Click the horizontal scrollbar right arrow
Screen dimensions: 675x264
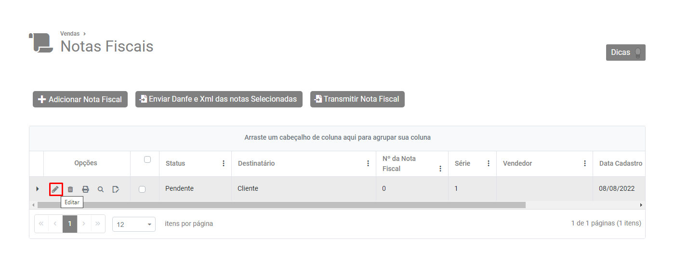click(x=641, y=205)
